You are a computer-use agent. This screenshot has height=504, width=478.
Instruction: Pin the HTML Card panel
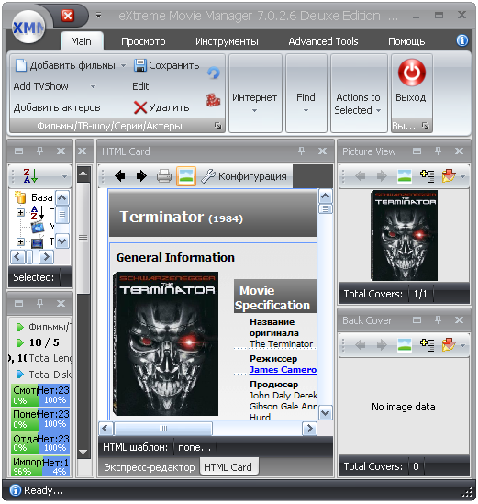301,151
